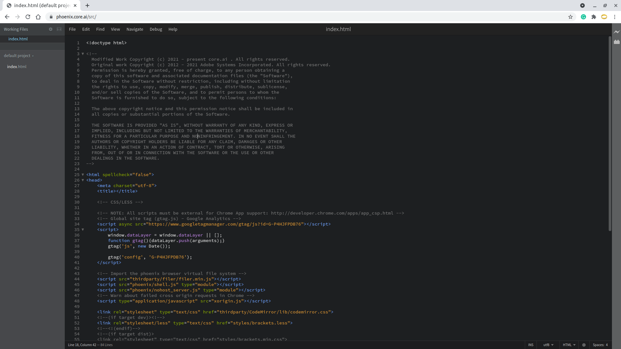Click the Line 18, Column 42 cursor indicator

(x=82, y=345)
